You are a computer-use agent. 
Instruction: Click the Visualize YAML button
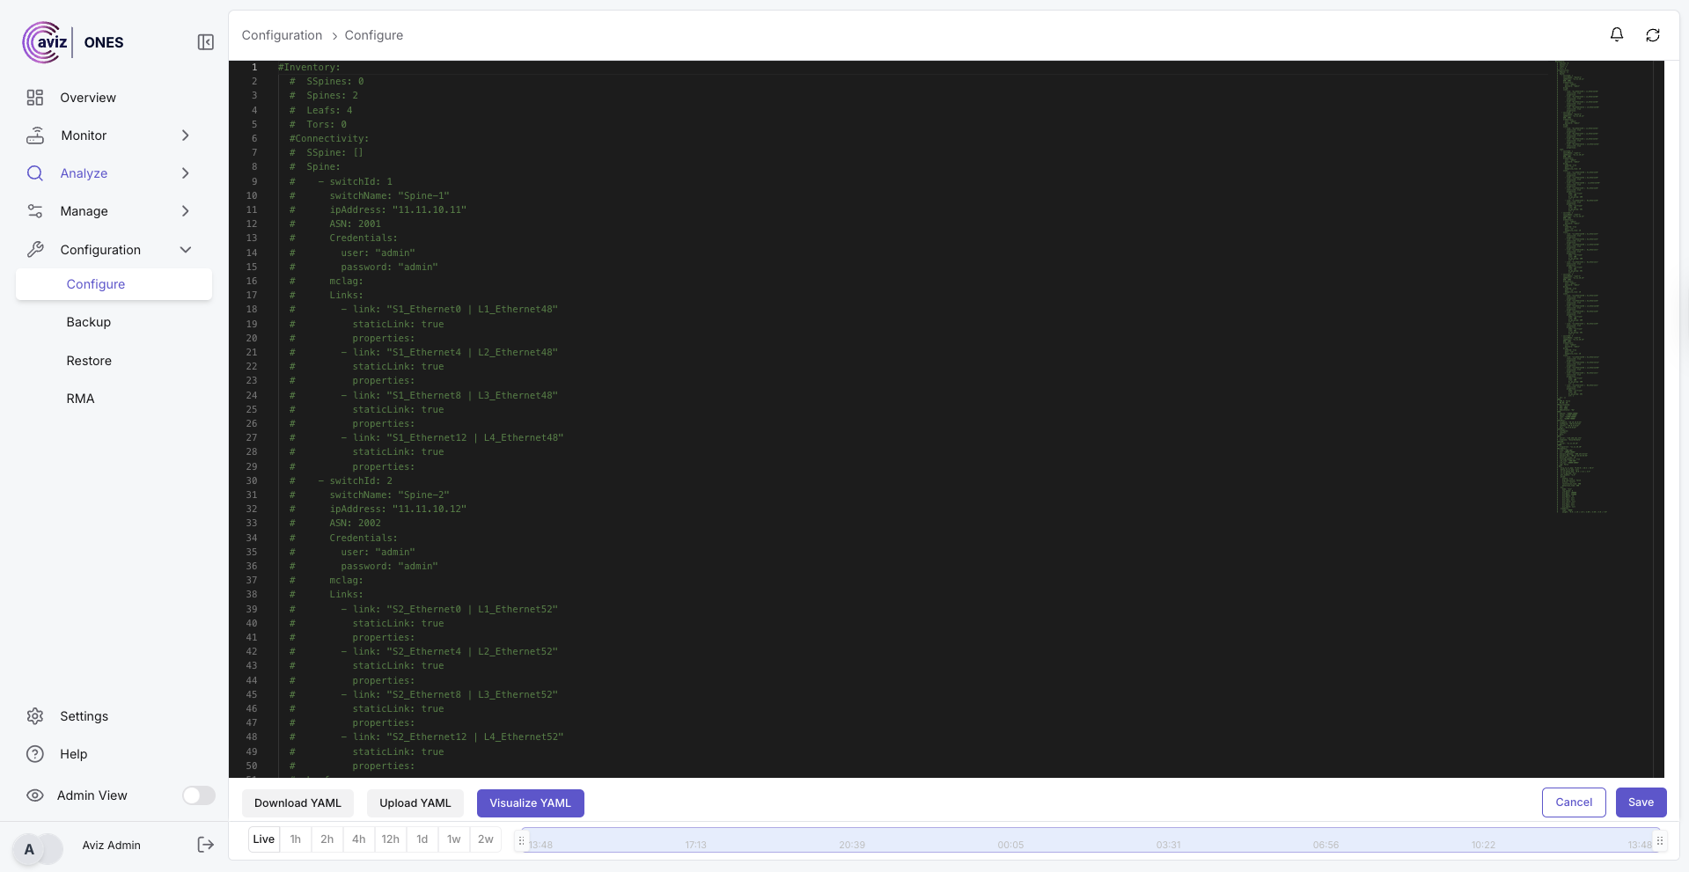[531, 802]
